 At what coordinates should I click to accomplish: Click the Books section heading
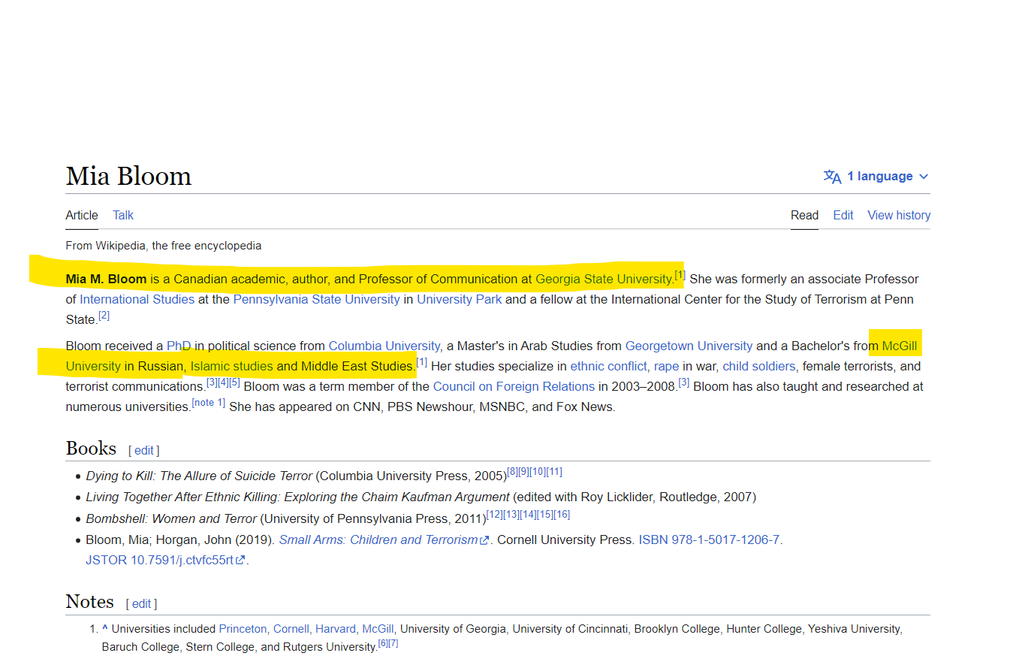pos(91,448)
